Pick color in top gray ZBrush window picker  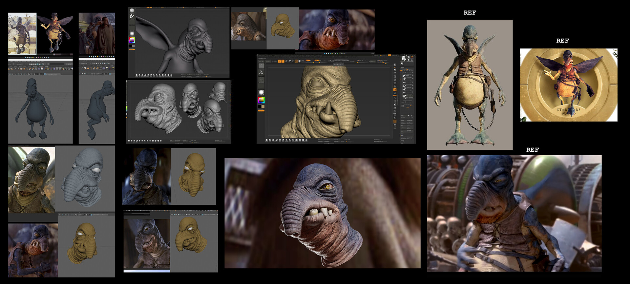pos(132,40)
